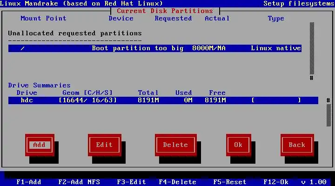The height and width of the screenshot is (186, 335).
Task: Go back using the Back button
Action: [x=297, y=145]
